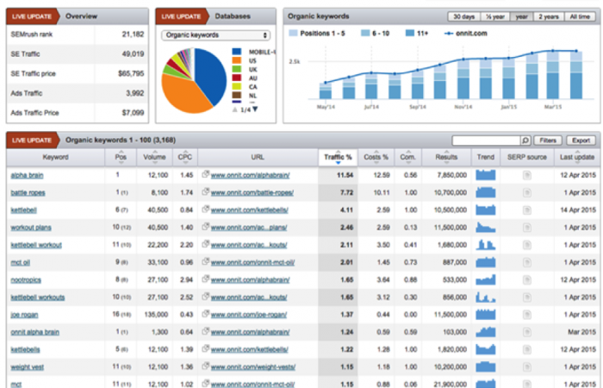Click the LIVE UPDATE badge on Organic keywords table
The image size is (603, 388).
(x=33, y=140)
